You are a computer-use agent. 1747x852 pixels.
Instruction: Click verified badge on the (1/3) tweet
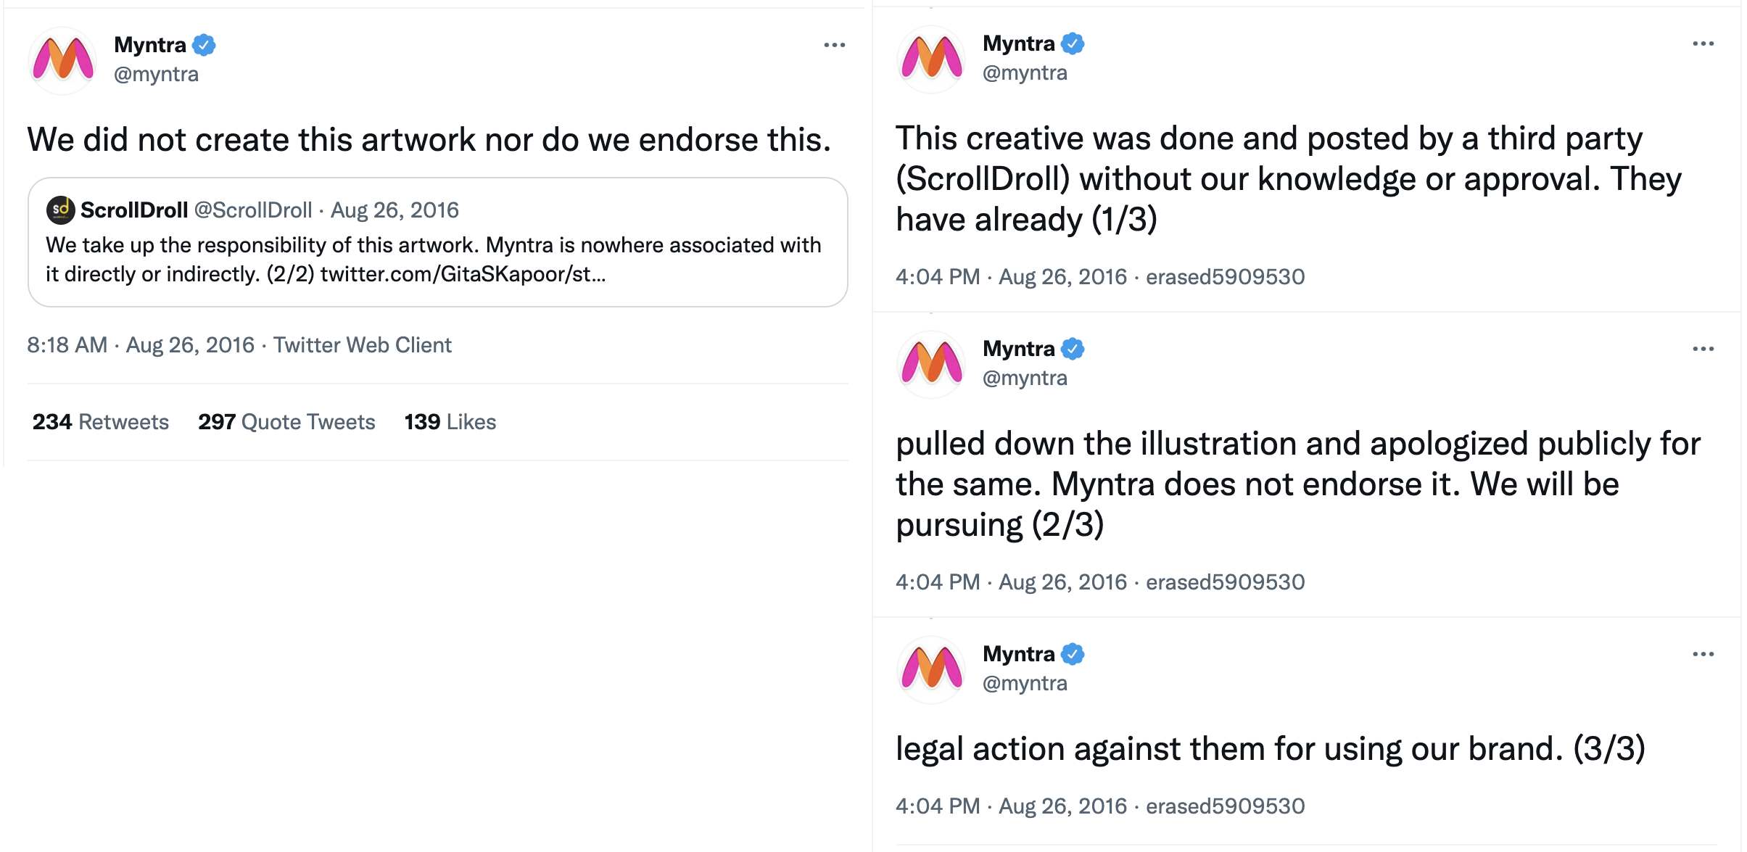pos(1073,44)
